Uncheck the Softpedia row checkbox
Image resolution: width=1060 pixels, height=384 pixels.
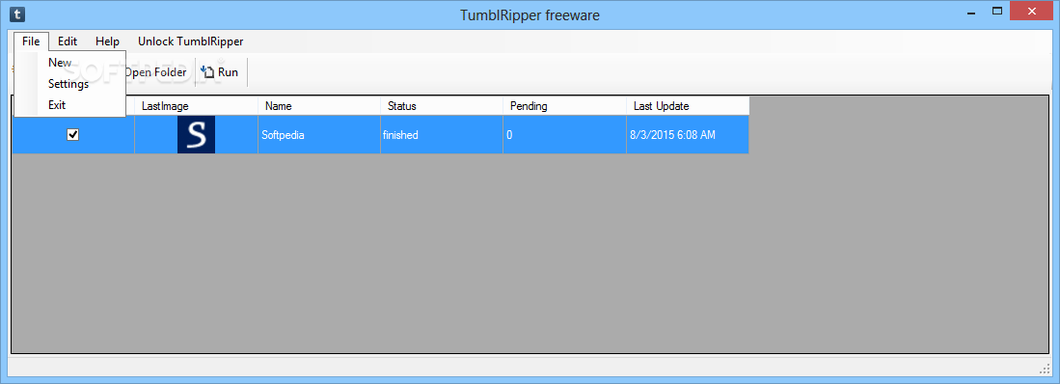click(x=73, y=134)
